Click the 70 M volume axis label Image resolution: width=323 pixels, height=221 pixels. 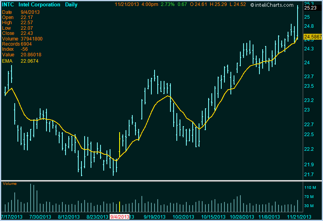[x=309, y=197]
